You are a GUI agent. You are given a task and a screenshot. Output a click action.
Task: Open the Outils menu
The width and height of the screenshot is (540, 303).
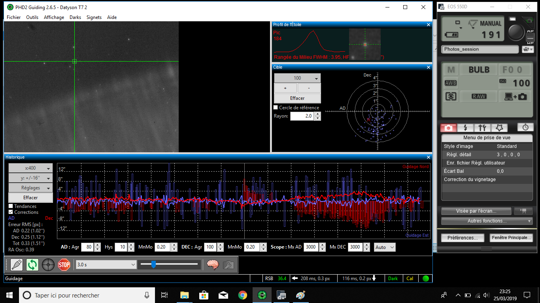32,17
